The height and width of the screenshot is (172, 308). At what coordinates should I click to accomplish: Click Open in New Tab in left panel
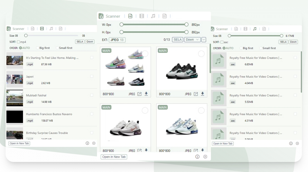pyautogui.click(x=19, y=143)
